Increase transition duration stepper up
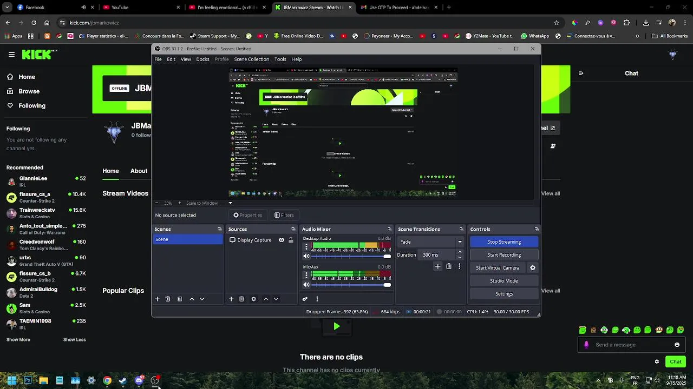Image resolution: width=693 pixels, height=389 pixels. coord(460,252)
